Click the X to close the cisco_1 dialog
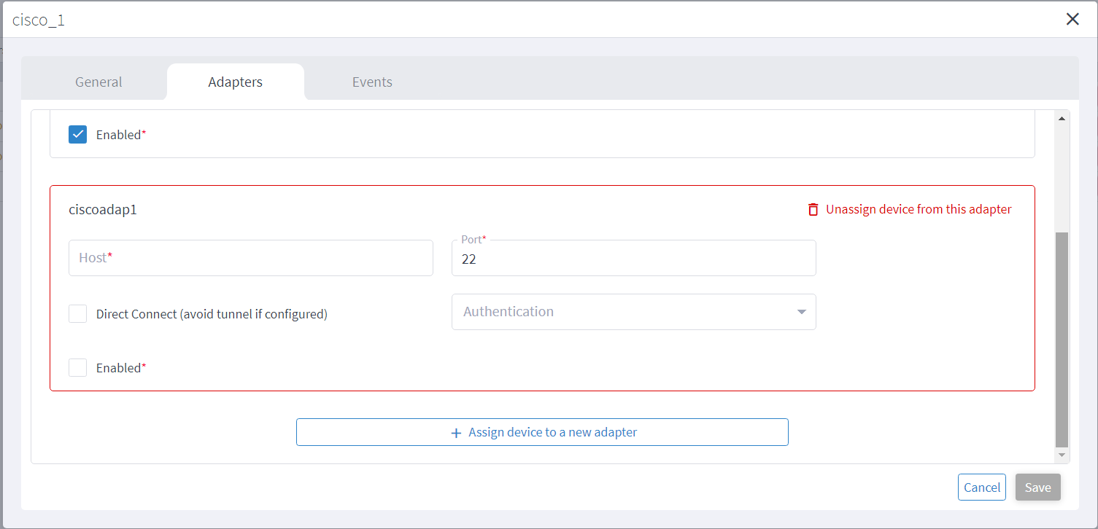Viewport: 1098px width, 529px height. pyautogui.click(x=1072, y=19)
